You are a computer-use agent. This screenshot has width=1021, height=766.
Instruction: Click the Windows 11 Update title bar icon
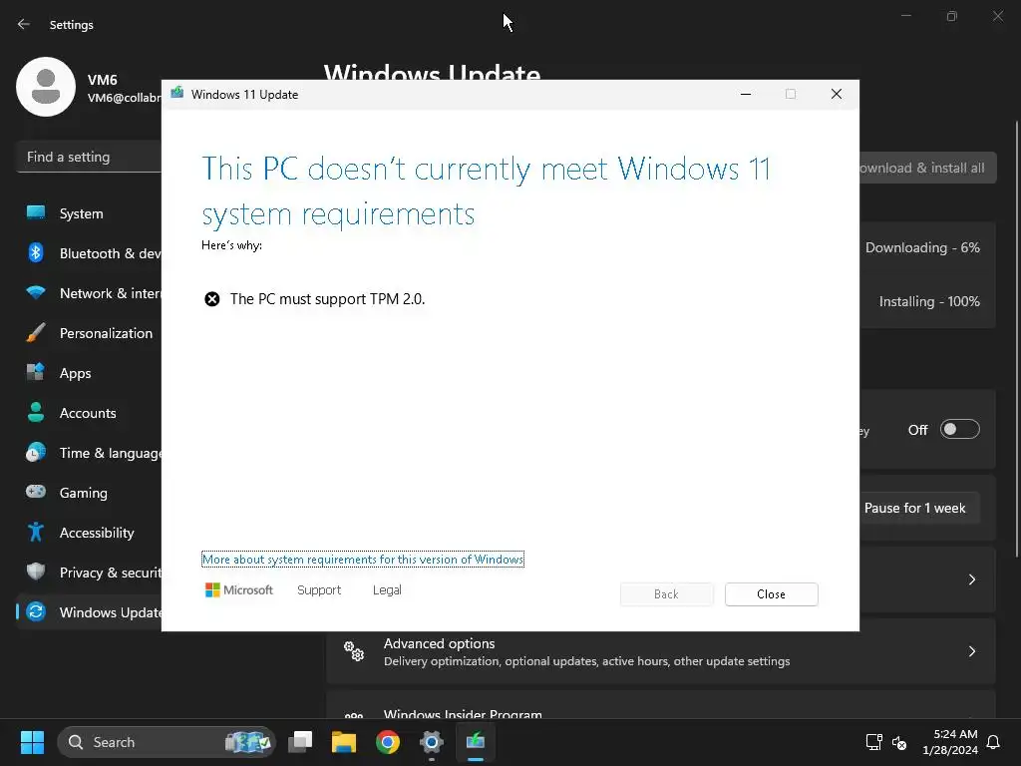point(177,93)
